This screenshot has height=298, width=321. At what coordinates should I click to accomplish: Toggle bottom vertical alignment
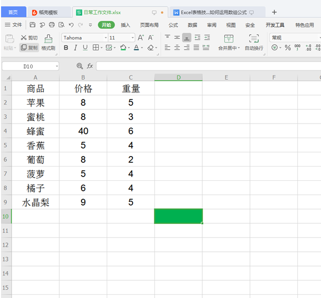[187, 38]
